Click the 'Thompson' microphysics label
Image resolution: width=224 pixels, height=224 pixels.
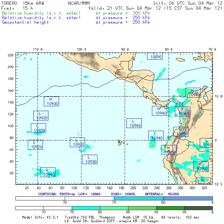tap(107, 217)
